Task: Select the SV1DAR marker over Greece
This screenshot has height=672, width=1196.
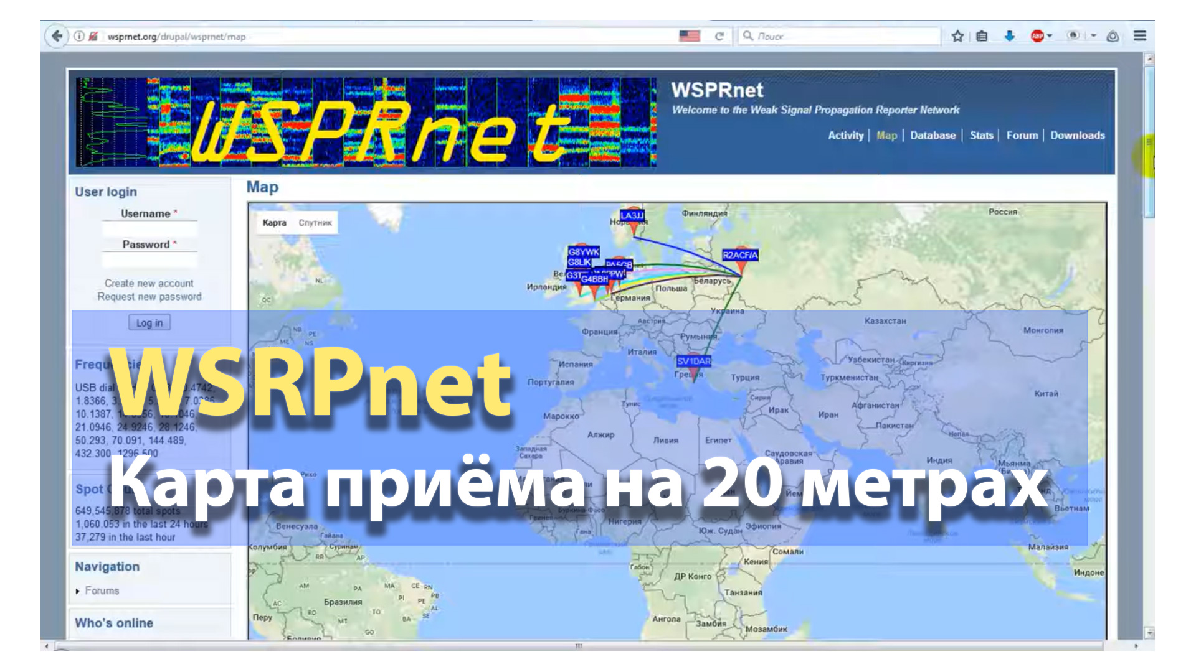Action: pos(693,361)
